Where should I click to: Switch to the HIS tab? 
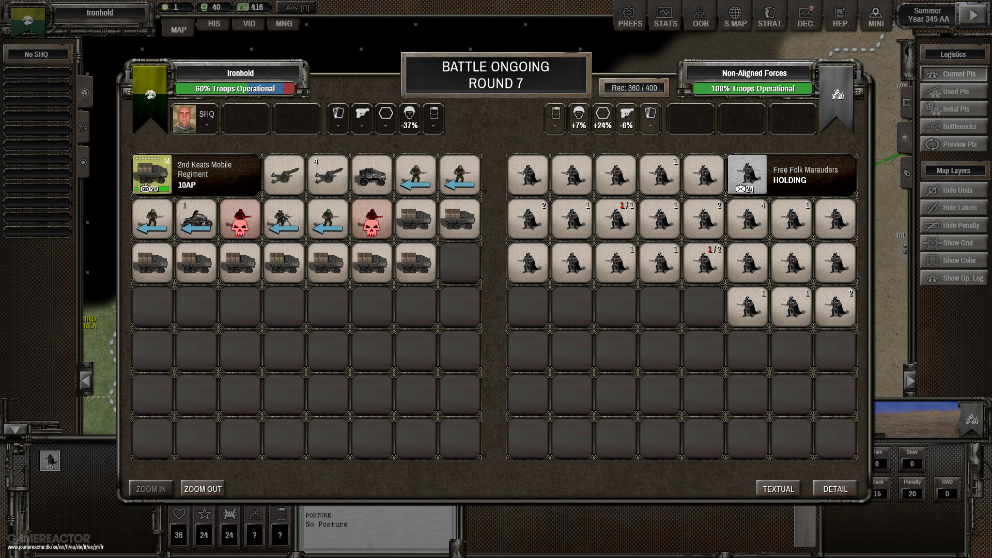[214, 24]
